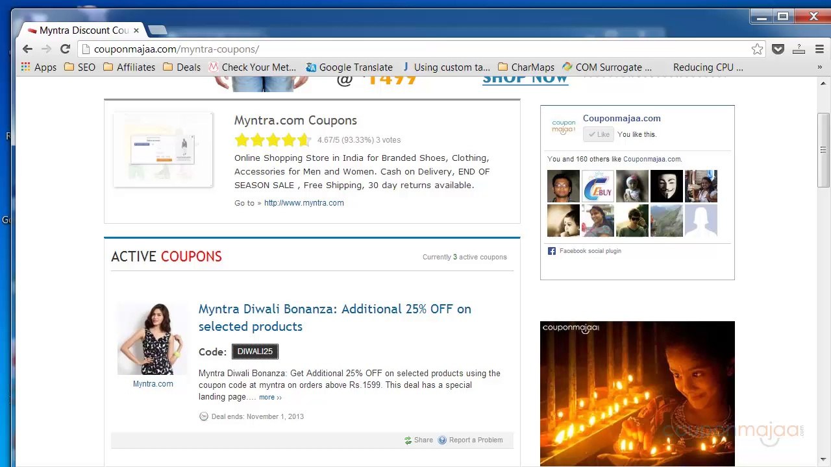
Task: Rate the store using the yellow stars
Action: (x=273, y=139)
